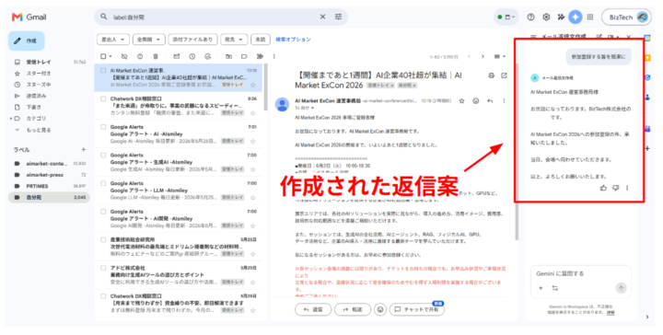
Task: Print the open email
Action: coord(491,75)
